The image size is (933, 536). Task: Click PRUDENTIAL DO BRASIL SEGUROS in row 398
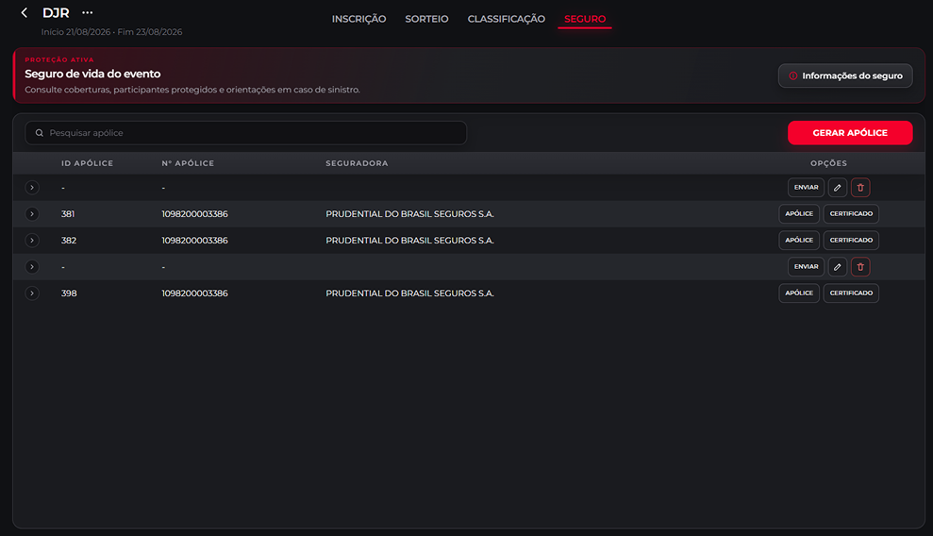[409, 293]
